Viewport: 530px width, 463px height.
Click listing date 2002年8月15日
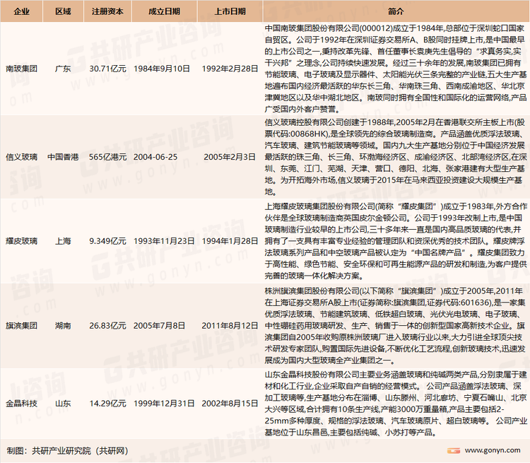pos(230,404)
